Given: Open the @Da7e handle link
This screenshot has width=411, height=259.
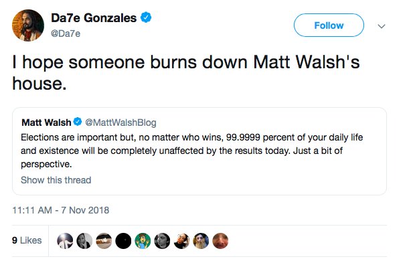Looking at the screenshot, I should click(66, 33).
